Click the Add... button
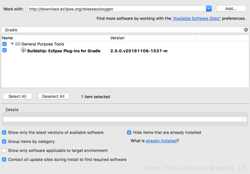This screenshot has height=174, width=250. pyautogui.click(x=231, y=9)
